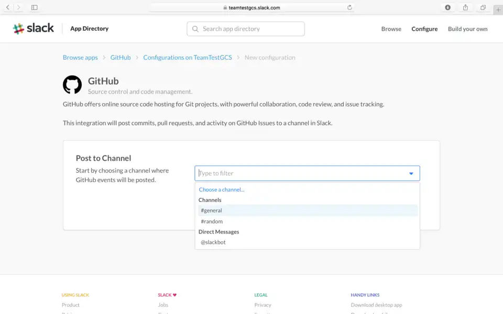Viewport: 503px width, 314px height.
Task: Reload the page with refresh icon
Action: (x=349, y=7)
